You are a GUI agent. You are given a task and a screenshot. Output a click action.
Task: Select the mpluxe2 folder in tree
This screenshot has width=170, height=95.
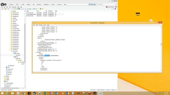(x=15, y=23)
